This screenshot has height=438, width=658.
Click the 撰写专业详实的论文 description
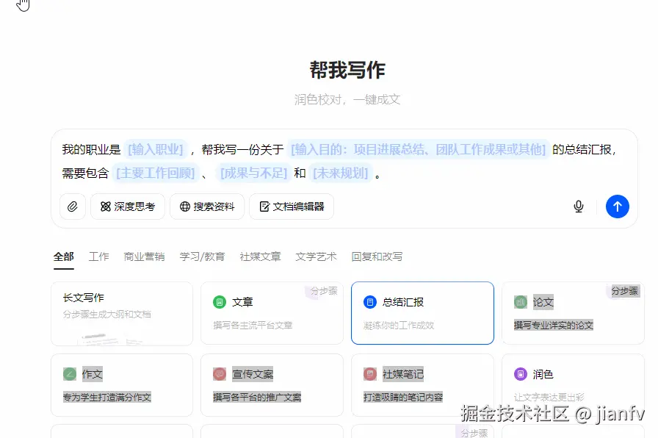click(x=554, y=325)
